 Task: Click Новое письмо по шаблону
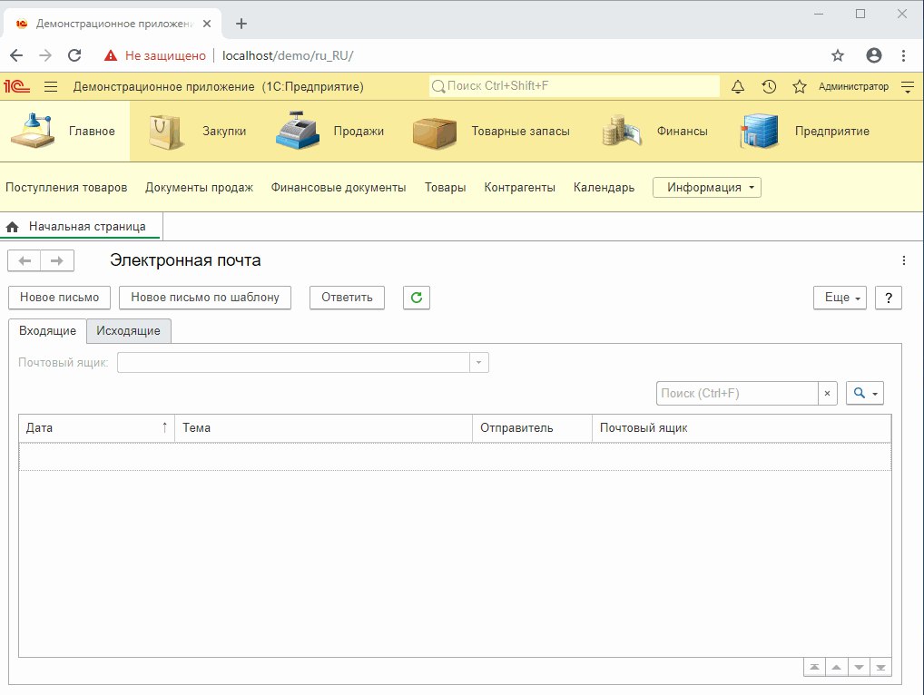(x=205, y=298)
